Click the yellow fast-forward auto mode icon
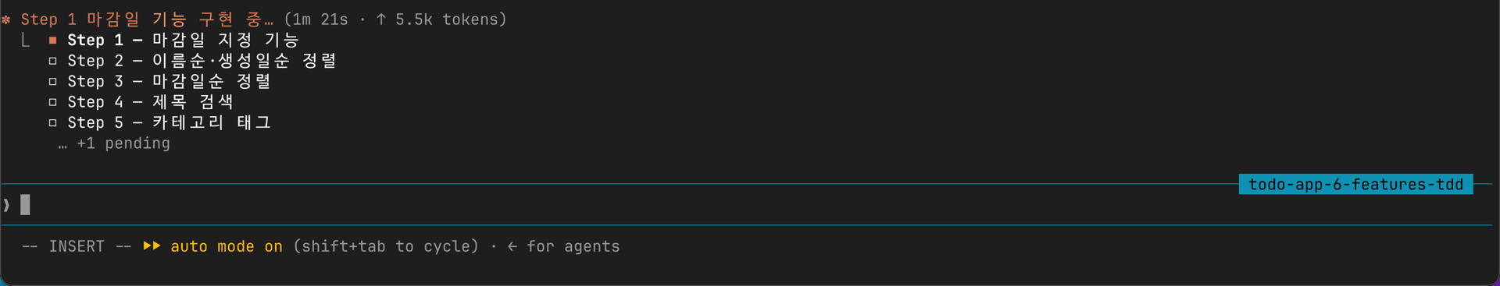 coord(152,246)
